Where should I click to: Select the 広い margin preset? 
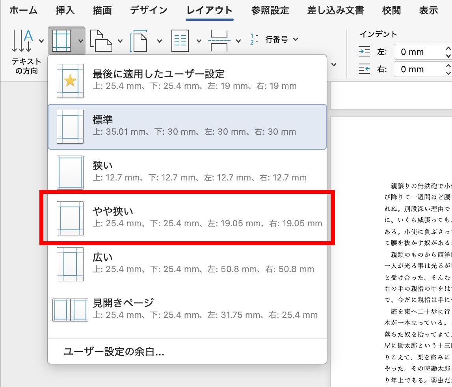(x=187, y=264)
